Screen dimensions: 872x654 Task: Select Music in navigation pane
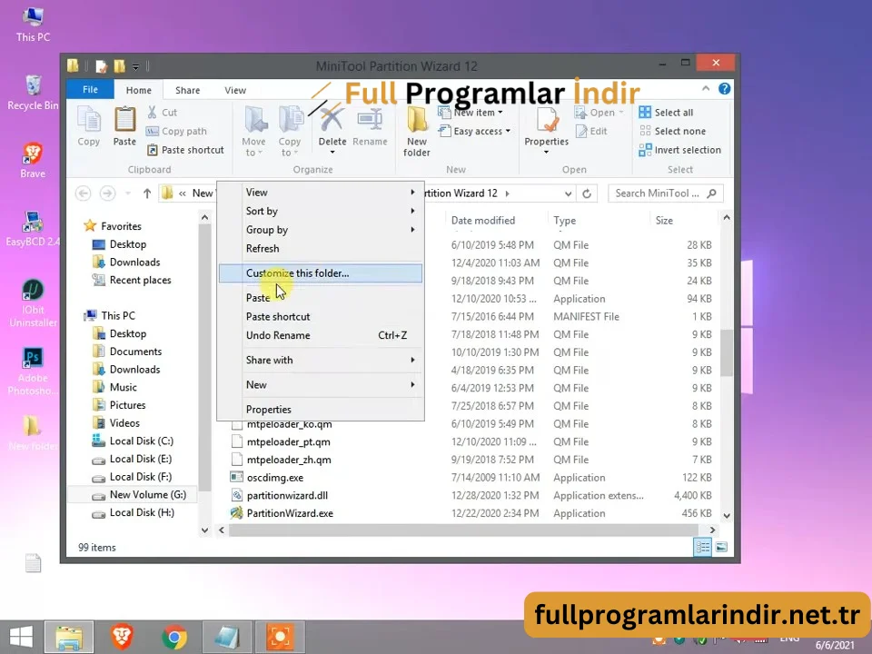point(123,388)
